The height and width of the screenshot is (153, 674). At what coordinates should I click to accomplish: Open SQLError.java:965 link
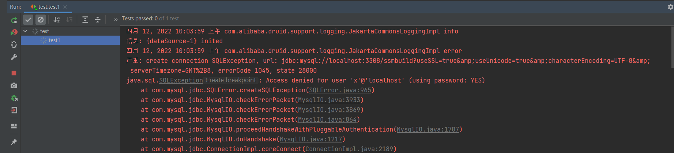340,90
